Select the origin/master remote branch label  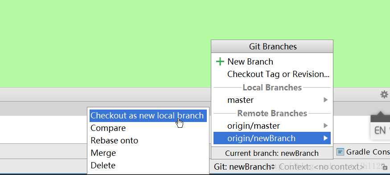pyautogui.click(x=254, y=126)
